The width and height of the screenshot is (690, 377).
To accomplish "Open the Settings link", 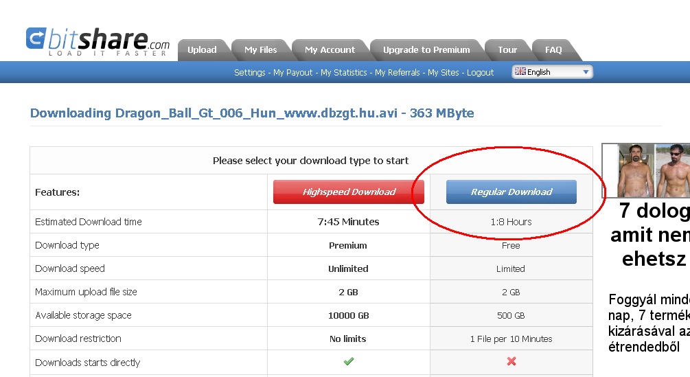I will pos(249,73).
